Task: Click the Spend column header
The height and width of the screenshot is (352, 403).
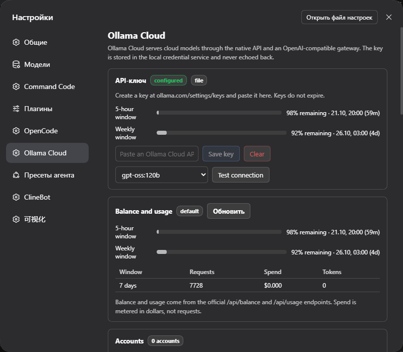Action: pos(273,272)
